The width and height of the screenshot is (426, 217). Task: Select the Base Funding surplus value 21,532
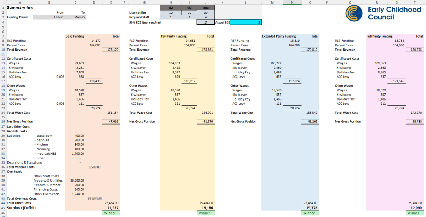click(x=112, y=208)
